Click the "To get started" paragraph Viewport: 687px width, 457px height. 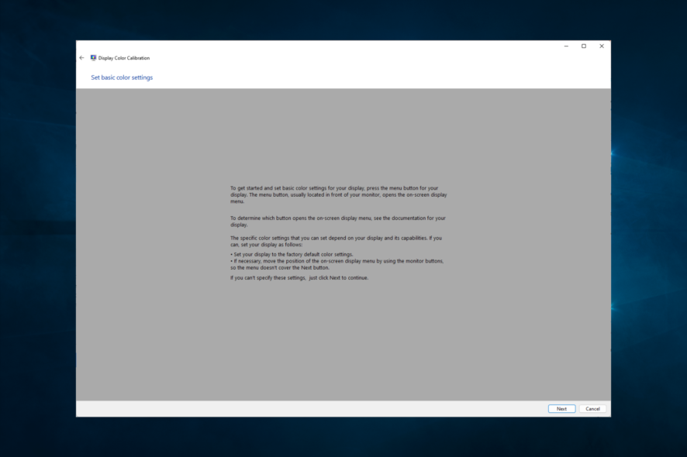point(339,194)
